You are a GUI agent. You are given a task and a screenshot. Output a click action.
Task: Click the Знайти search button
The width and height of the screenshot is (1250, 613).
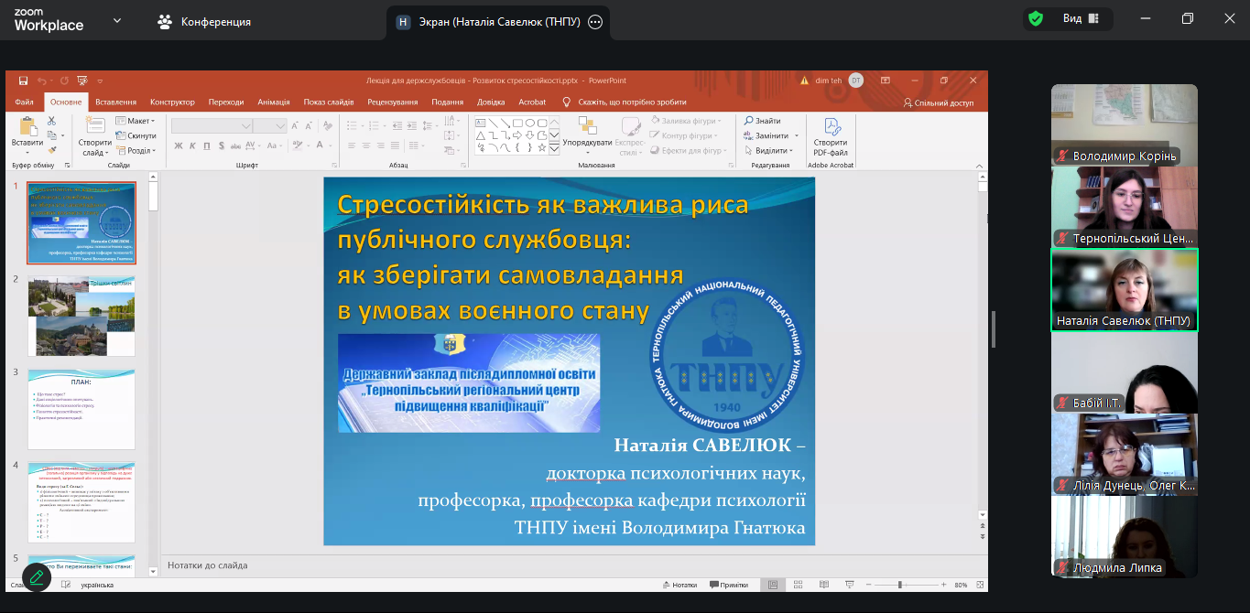coord(763,121)
